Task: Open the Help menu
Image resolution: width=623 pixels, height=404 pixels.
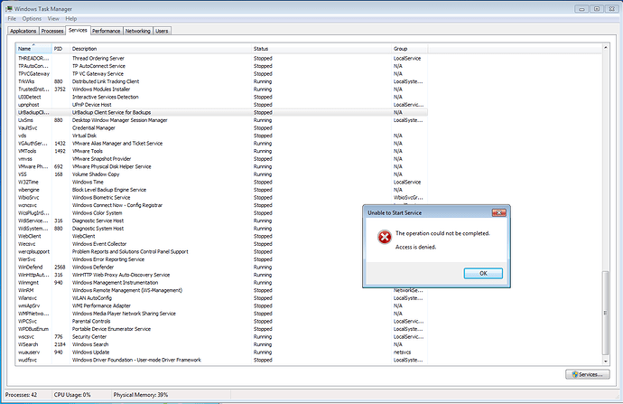Action: click(x=71, y=19)
